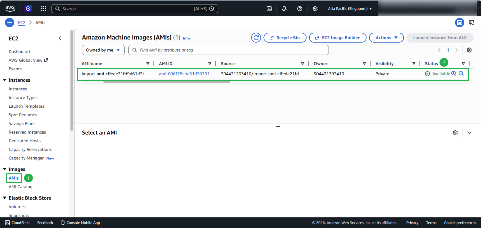The image size is (481, 228).
Task: Open the services grid menu icon
Action: (44, 9)
